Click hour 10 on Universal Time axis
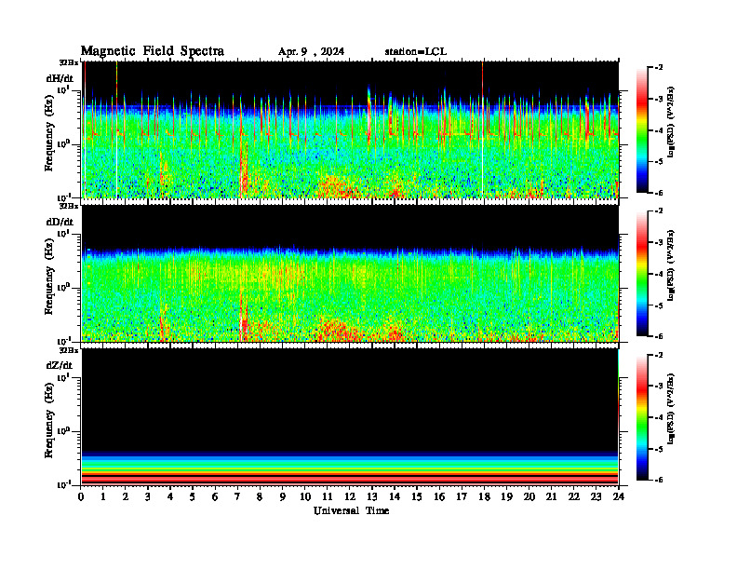Viewport: 737px width, 570px height. coord(305,497)
